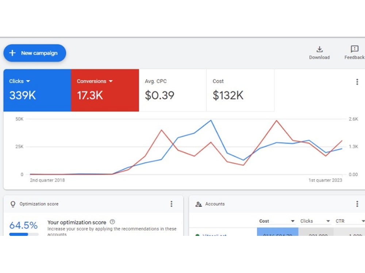This screenshot has width=365, height=273.
Task: Open the Cost column dropdown in Accounts
Action: point(293,221)
